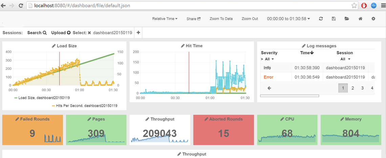
Task: Save the dashboard with floppy disk icon
Action: click(x=334, y=19)
